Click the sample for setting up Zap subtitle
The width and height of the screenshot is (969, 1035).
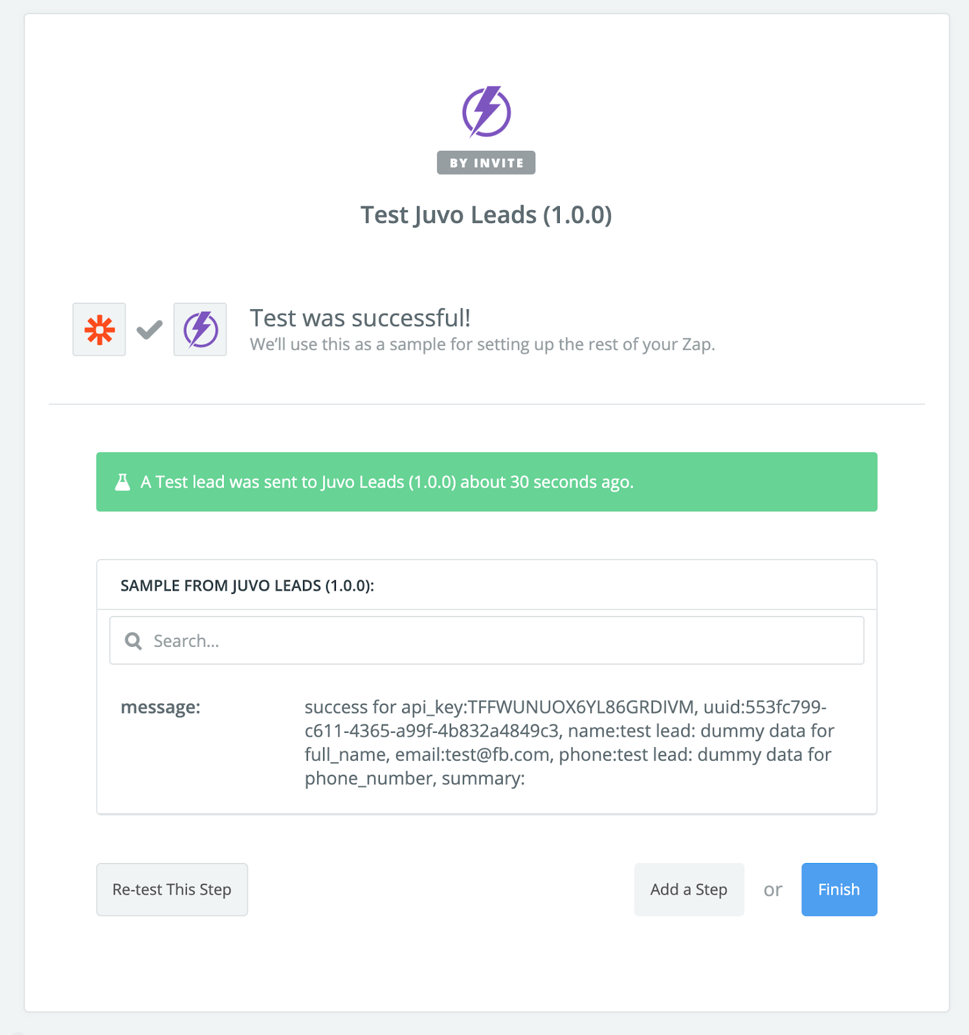(x=482, y=345)
